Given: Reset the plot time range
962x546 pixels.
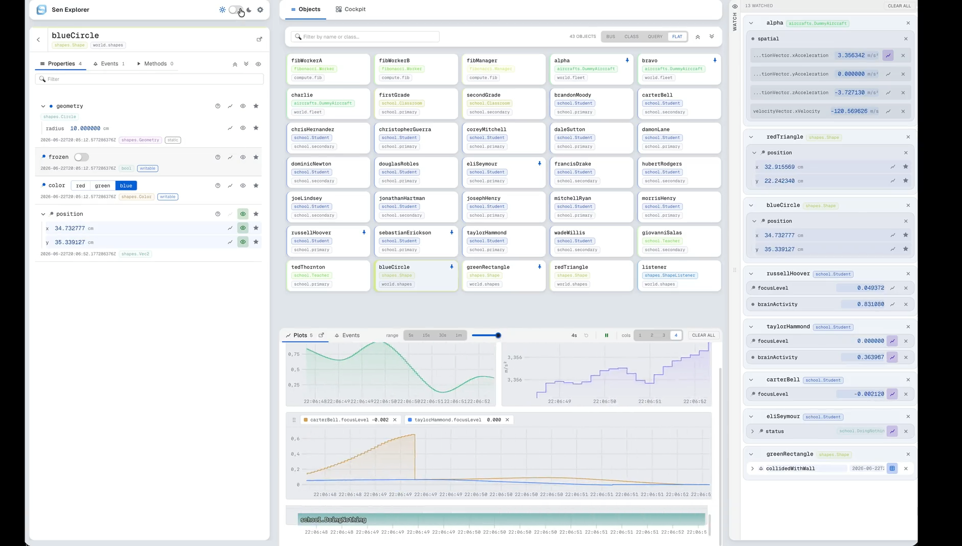Looking at the screenshot, I should pyautogui.click(x=586, y=335).
